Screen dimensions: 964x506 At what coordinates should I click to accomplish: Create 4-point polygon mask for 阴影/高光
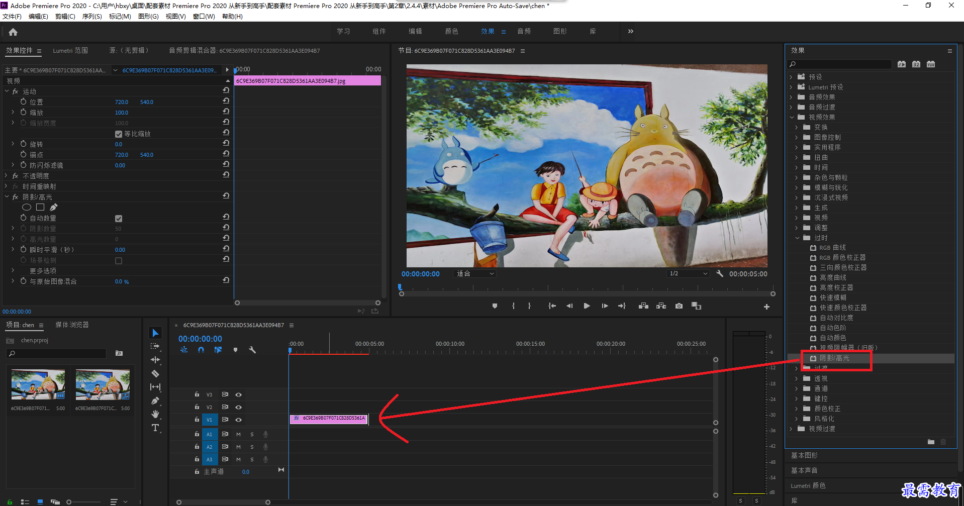(x=40, y=207)
